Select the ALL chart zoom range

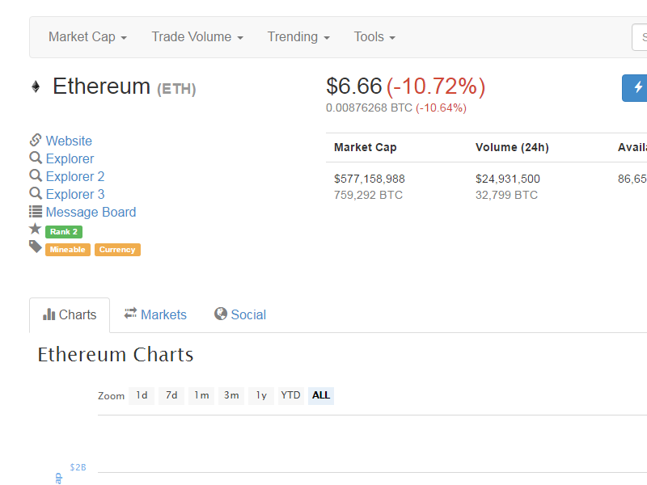pos(321,395)
